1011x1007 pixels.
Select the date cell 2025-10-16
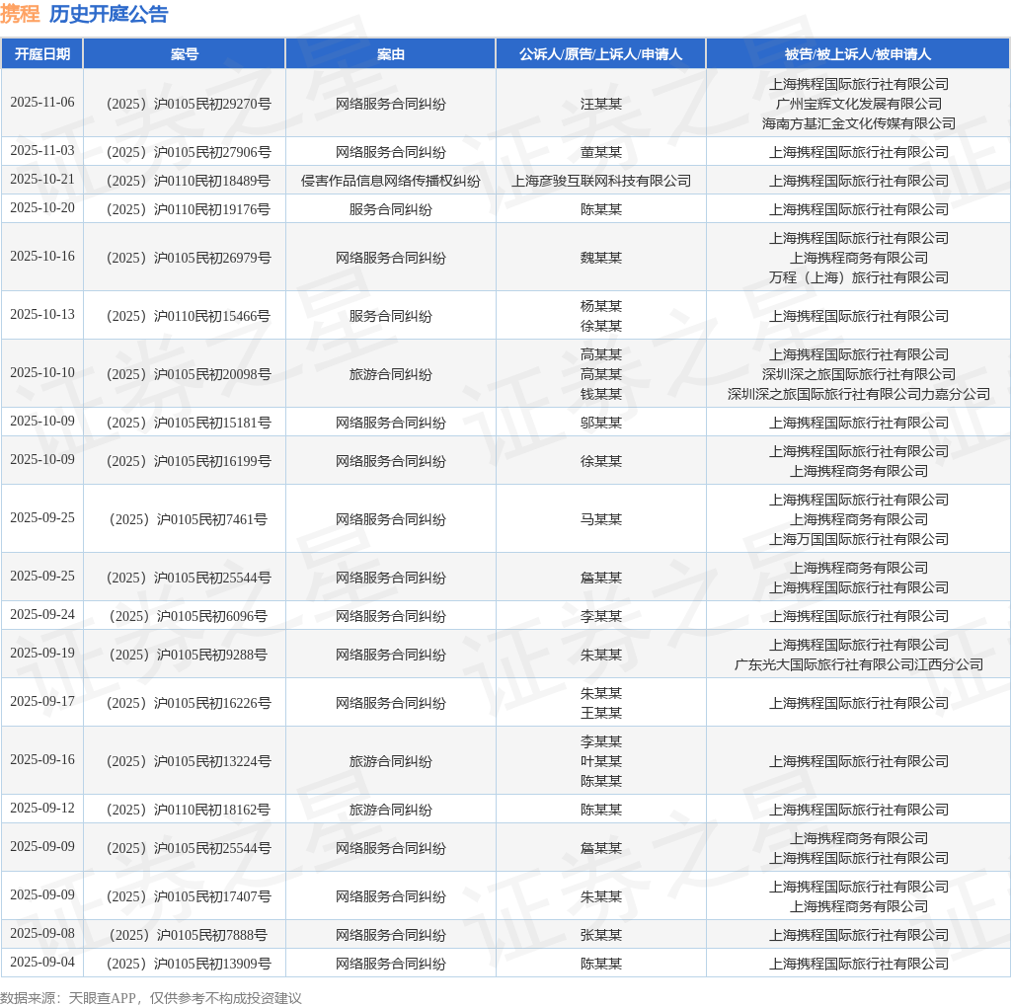(x=42, y=257)
